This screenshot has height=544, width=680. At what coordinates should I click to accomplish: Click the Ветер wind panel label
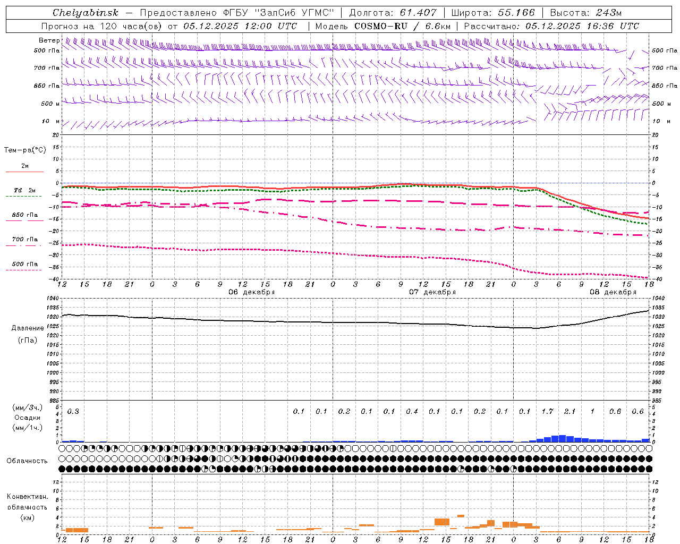tap(49, 40)
